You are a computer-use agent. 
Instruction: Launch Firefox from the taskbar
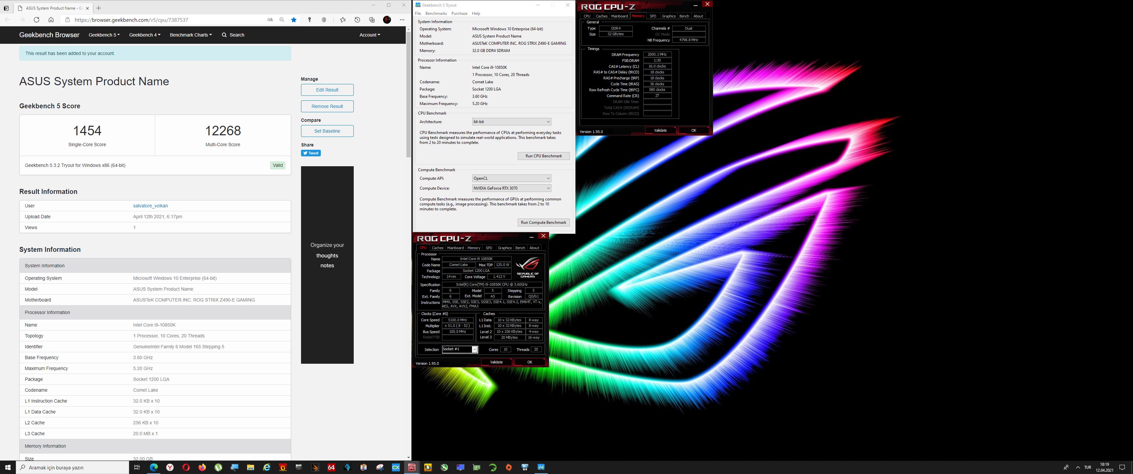pos(202,467)
